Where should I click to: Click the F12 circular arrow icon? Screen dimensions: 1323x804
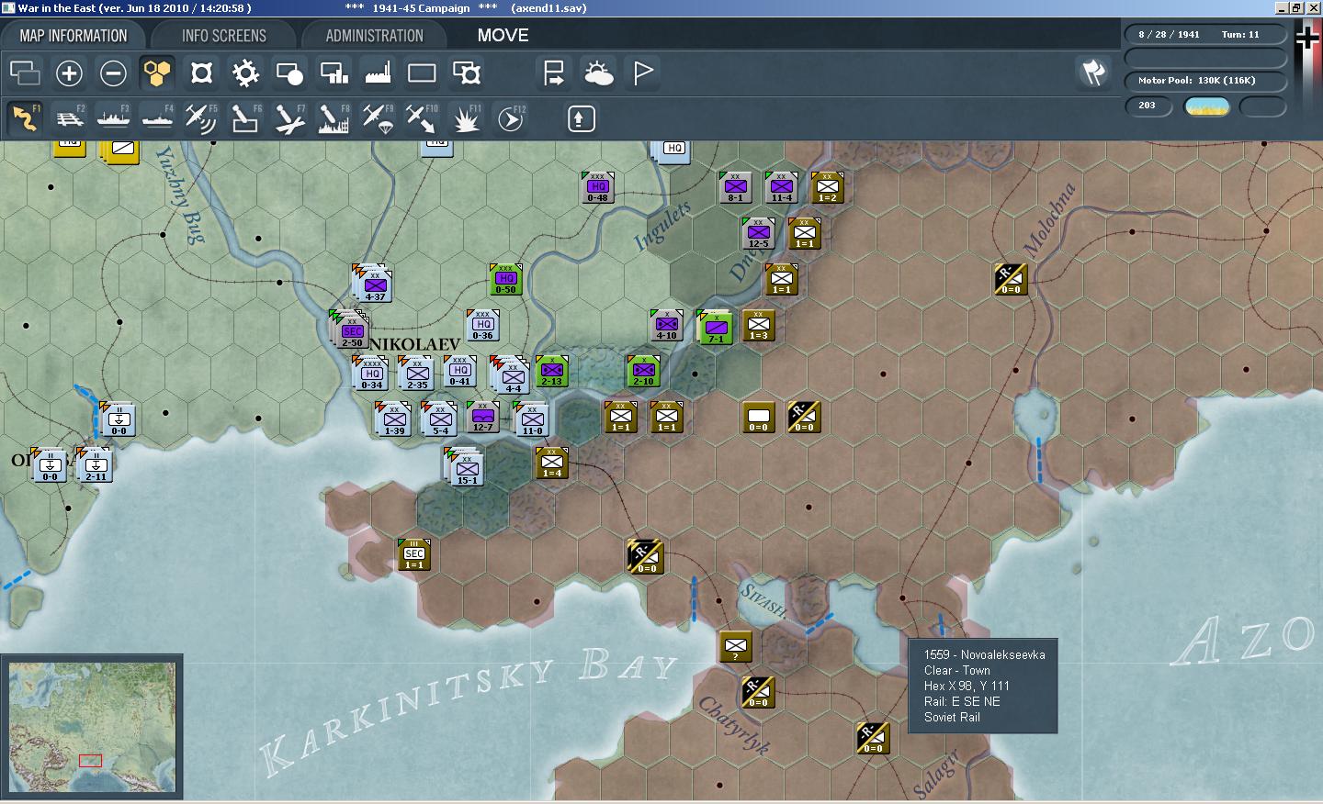[510, 117]
